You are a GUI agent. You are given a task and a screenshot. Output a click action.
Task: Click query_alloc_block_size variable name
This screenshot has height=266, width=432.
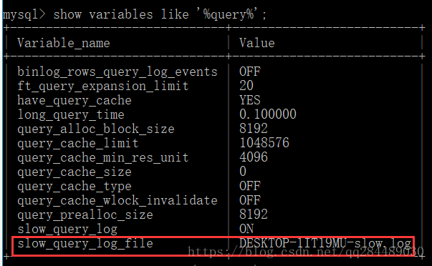pyautogui.click(x=96, y=129)
